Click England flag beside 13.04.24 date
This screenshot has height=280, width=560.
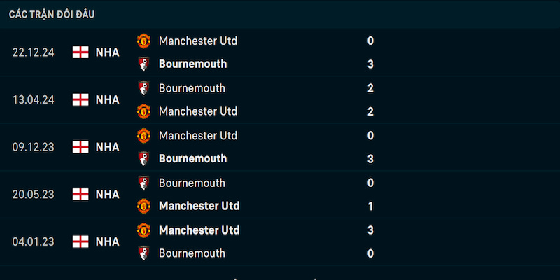tap(80, 99)
